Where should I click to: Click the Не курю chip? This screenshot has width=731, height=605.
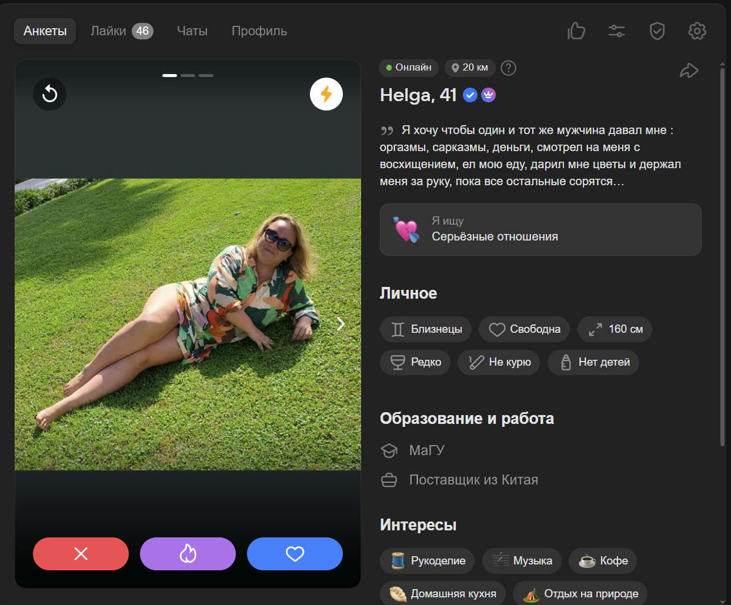499,362
